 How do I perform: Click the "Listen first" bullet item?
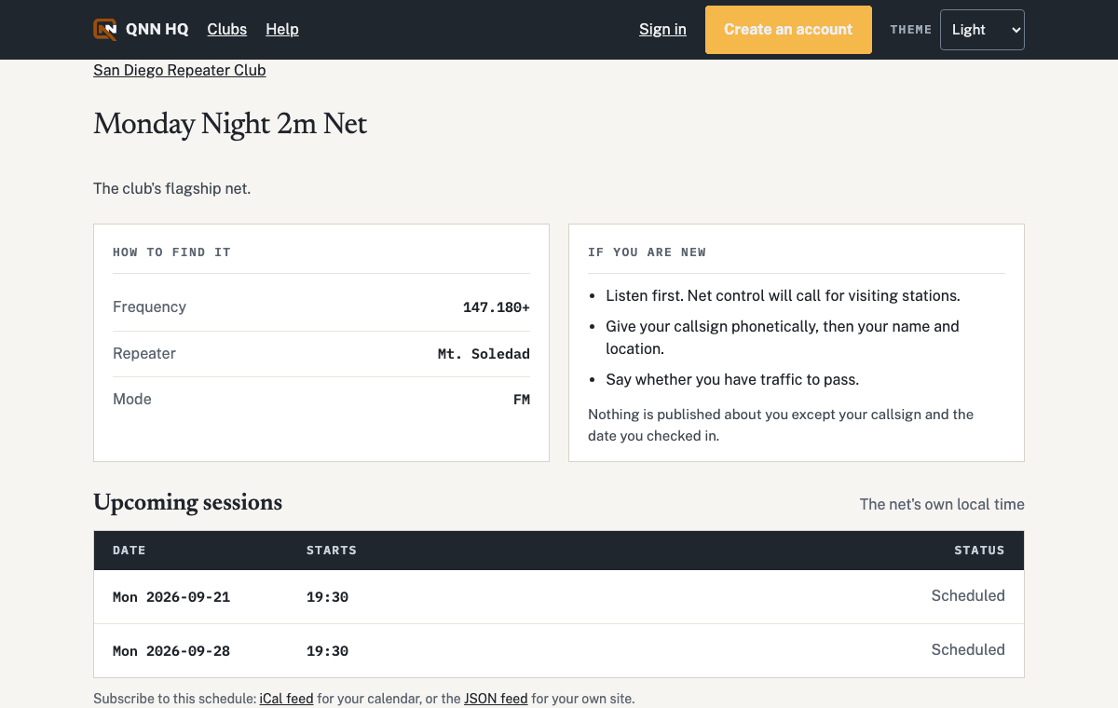coord(783,296)
